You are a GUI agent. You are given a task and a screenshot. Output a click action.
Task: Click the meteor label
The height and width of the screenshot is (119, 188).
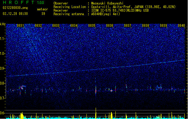42,9
